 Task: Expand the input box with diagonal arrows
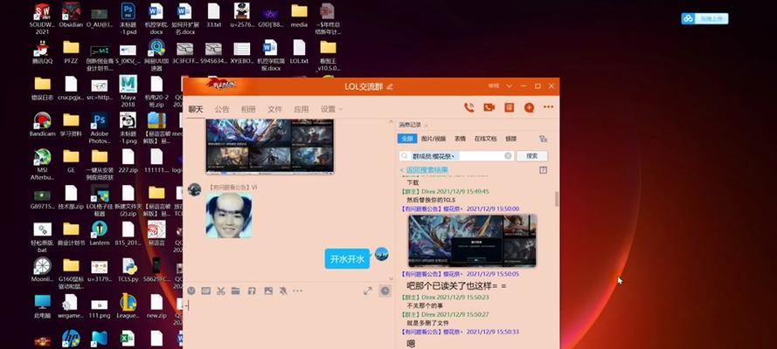coord(368,291)
